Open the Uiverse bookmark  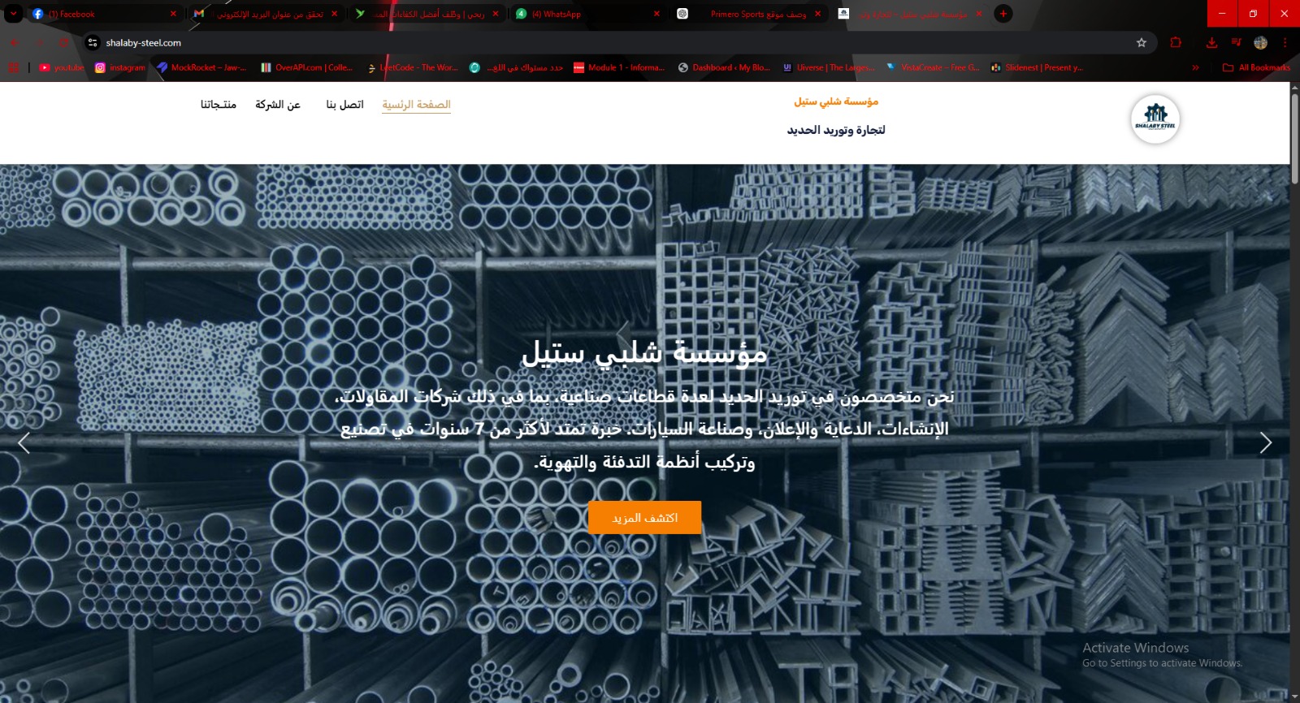pos(828,67)
